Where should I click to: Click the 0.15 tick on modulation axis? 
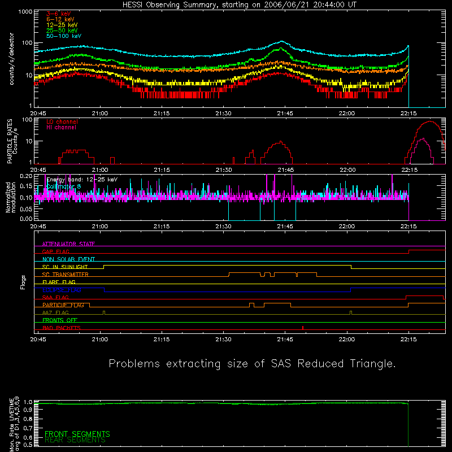[26, 186]
